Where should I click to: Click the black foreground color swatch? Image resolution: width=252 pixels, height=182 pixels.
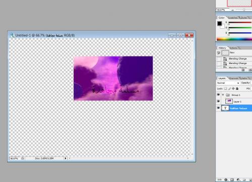tap(219, 24)
